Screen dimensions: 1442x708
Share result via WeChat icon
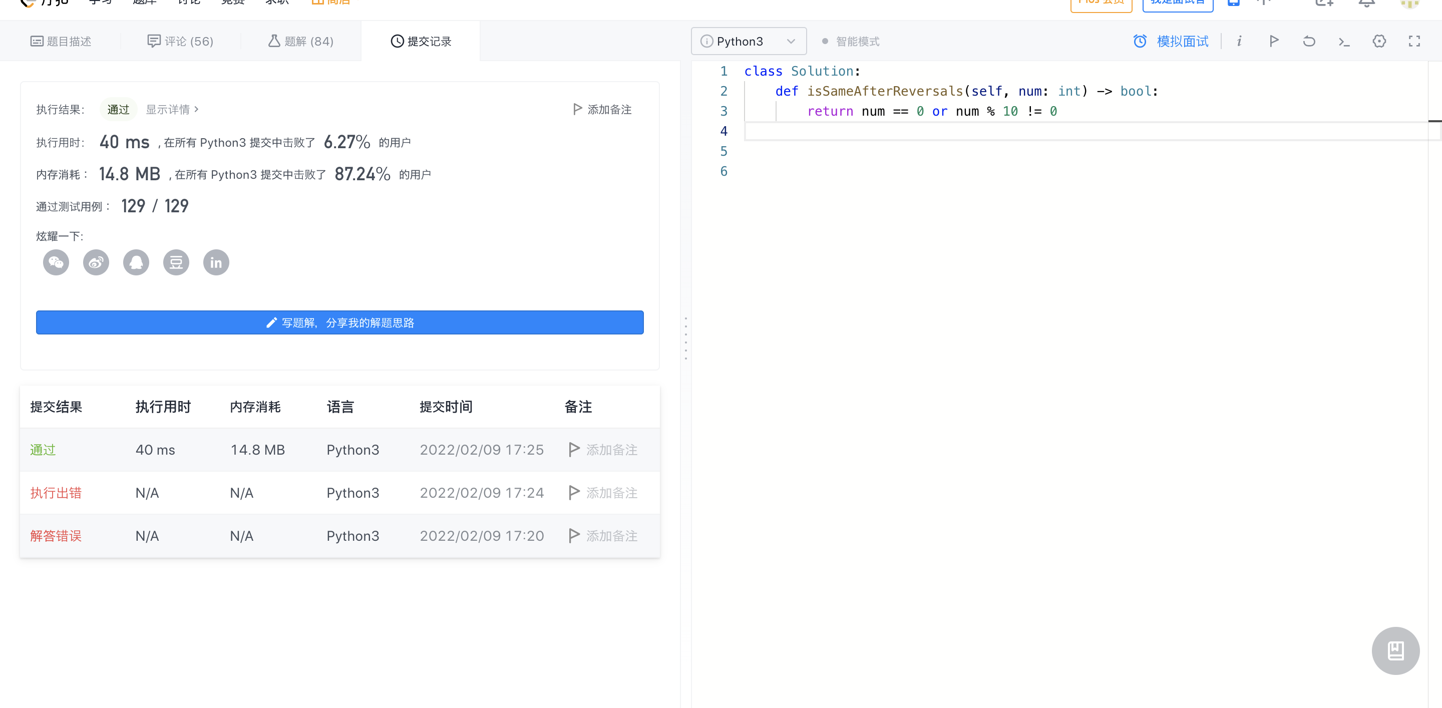[x=56, y=262]
